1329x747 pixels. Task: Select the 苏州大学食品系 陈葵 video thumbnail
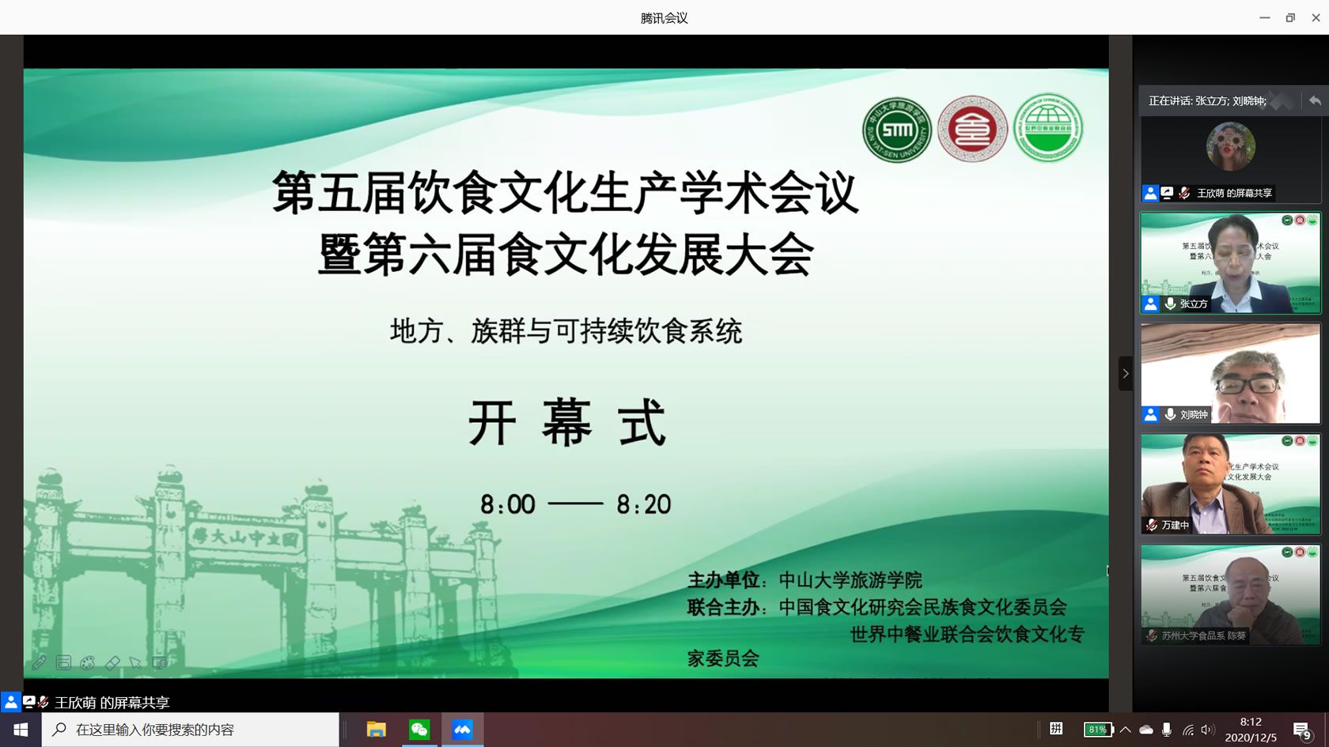(1230, 594)
